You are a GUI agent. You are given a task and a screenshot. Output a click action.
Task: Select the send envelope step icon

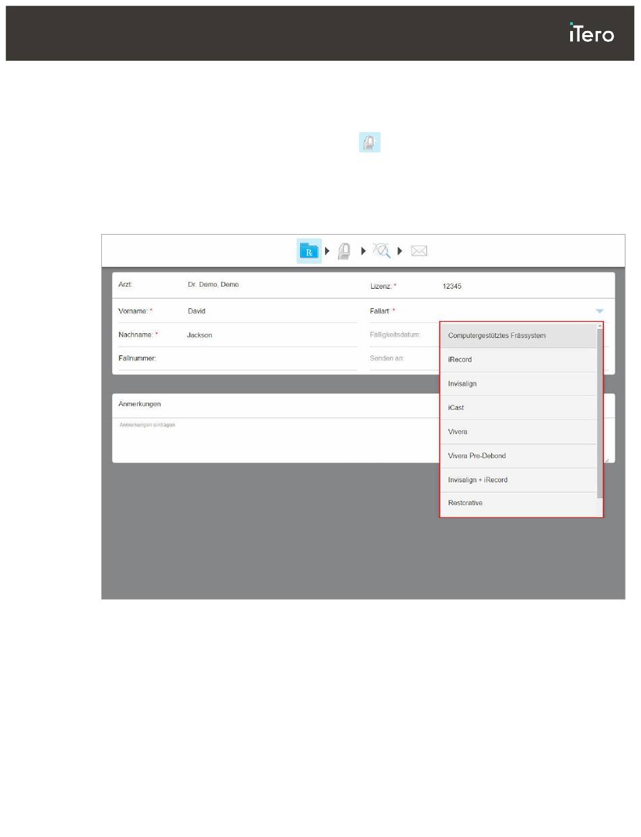[x=419, y=251]
